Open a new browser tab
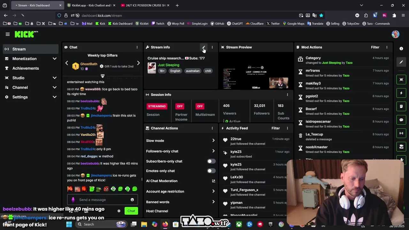This screenshot has height=230, width=409. click(177, 5)
